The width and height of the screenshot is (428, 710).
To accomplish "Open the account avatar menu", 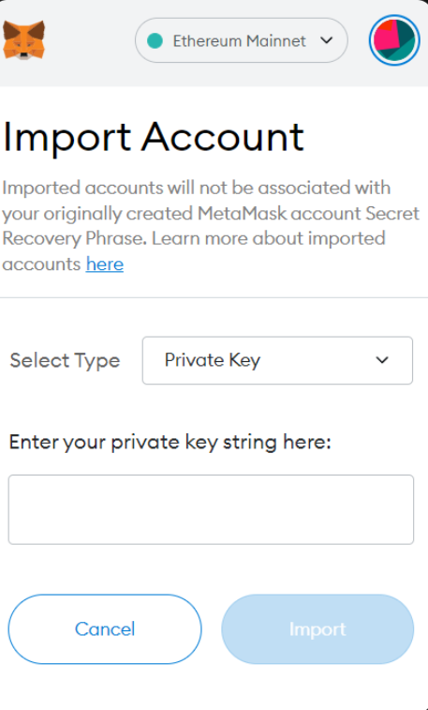I will coord(394,40).
